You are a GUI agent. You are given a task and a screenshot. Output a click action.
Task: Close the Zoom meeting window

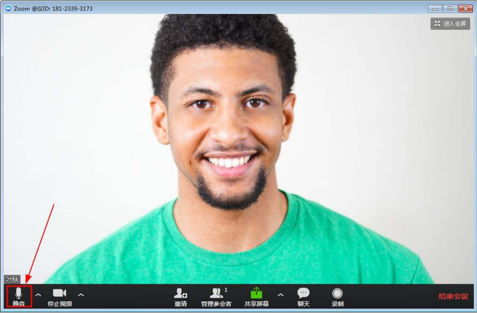(x=465, y=9)
